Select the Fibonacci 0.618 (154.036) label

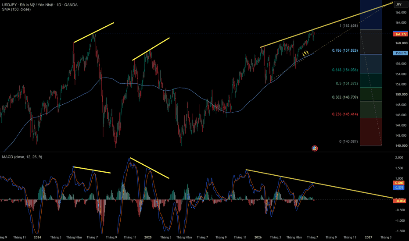coord(345,70)
